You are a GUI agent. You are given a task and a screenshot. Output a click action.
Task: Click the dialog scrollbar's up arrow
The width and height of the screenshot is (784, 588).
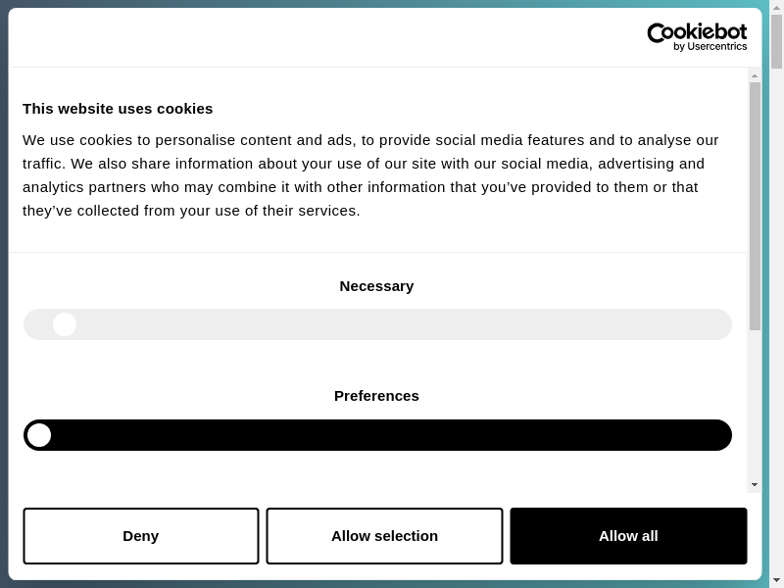pos(755,75)
